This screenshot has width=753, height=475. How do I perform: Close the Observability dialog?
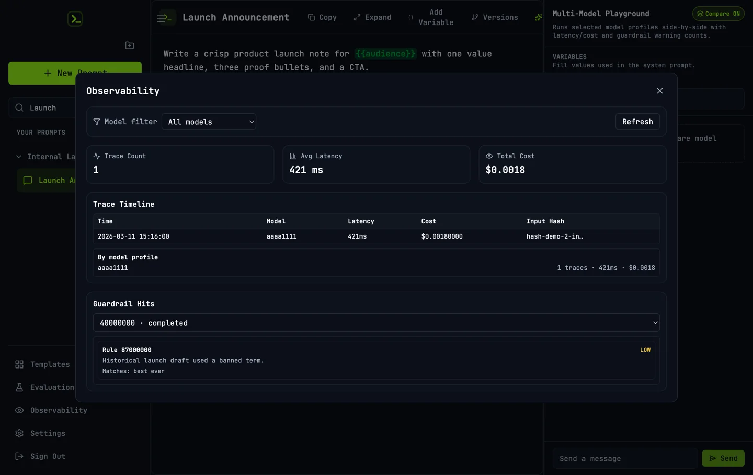coord(660,91)
